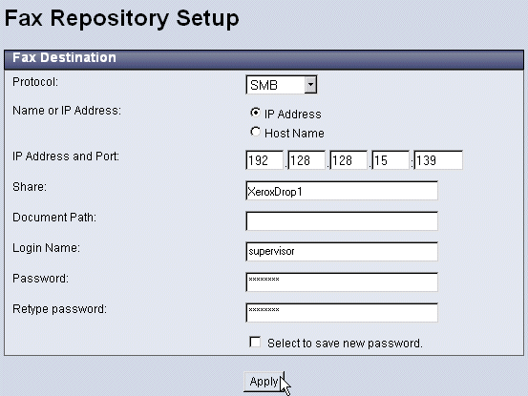Click the port field containing 139

pyautogui.click(x=438, y=160)
